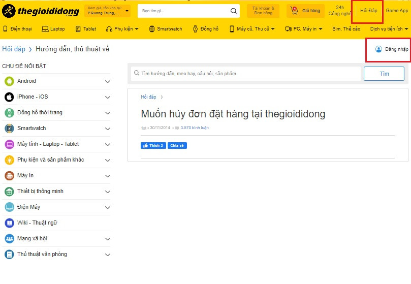Expand the Đồng hồ thời trang chevron
411x284 pixels.
click(108, 113)
